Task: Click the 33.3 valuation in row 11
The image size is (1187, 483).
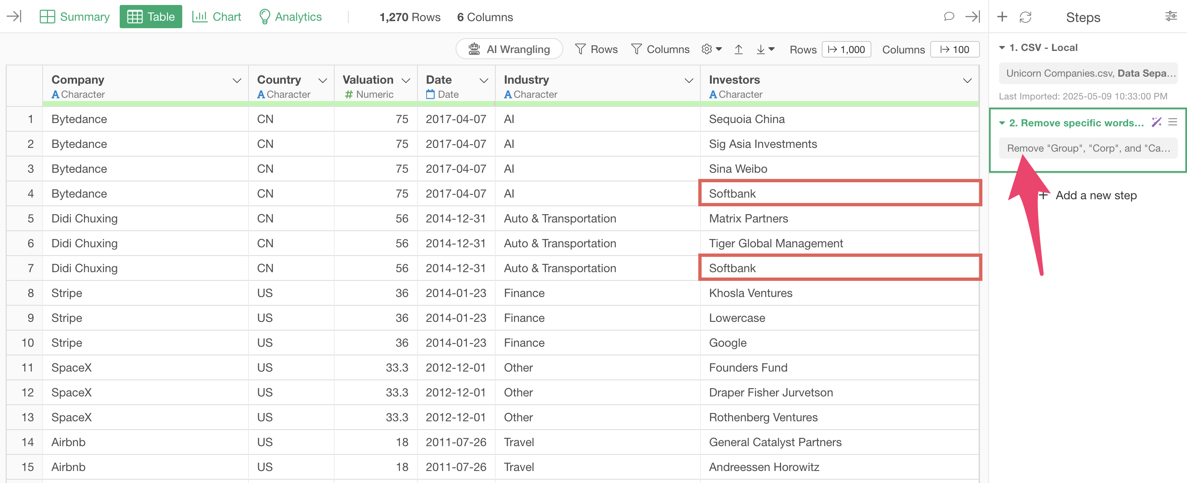Action: 376,368
